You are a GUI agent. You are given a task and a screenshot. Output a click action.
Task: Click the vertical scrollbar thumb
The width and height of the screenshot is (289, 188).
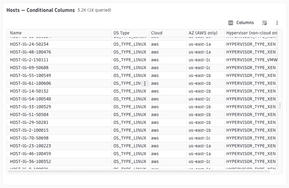(x=280, y=105)
